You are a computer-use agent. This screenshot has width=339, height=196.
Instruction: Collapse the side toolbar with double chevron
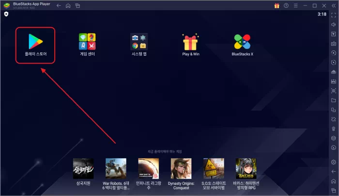pos(334,6)
